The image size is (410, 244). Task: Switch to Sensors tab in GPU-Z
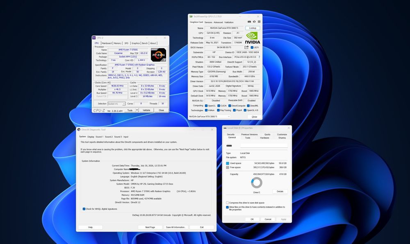[x=208, y=22]
